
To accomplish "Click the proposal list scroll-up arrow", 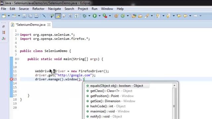I will [174, 86].
